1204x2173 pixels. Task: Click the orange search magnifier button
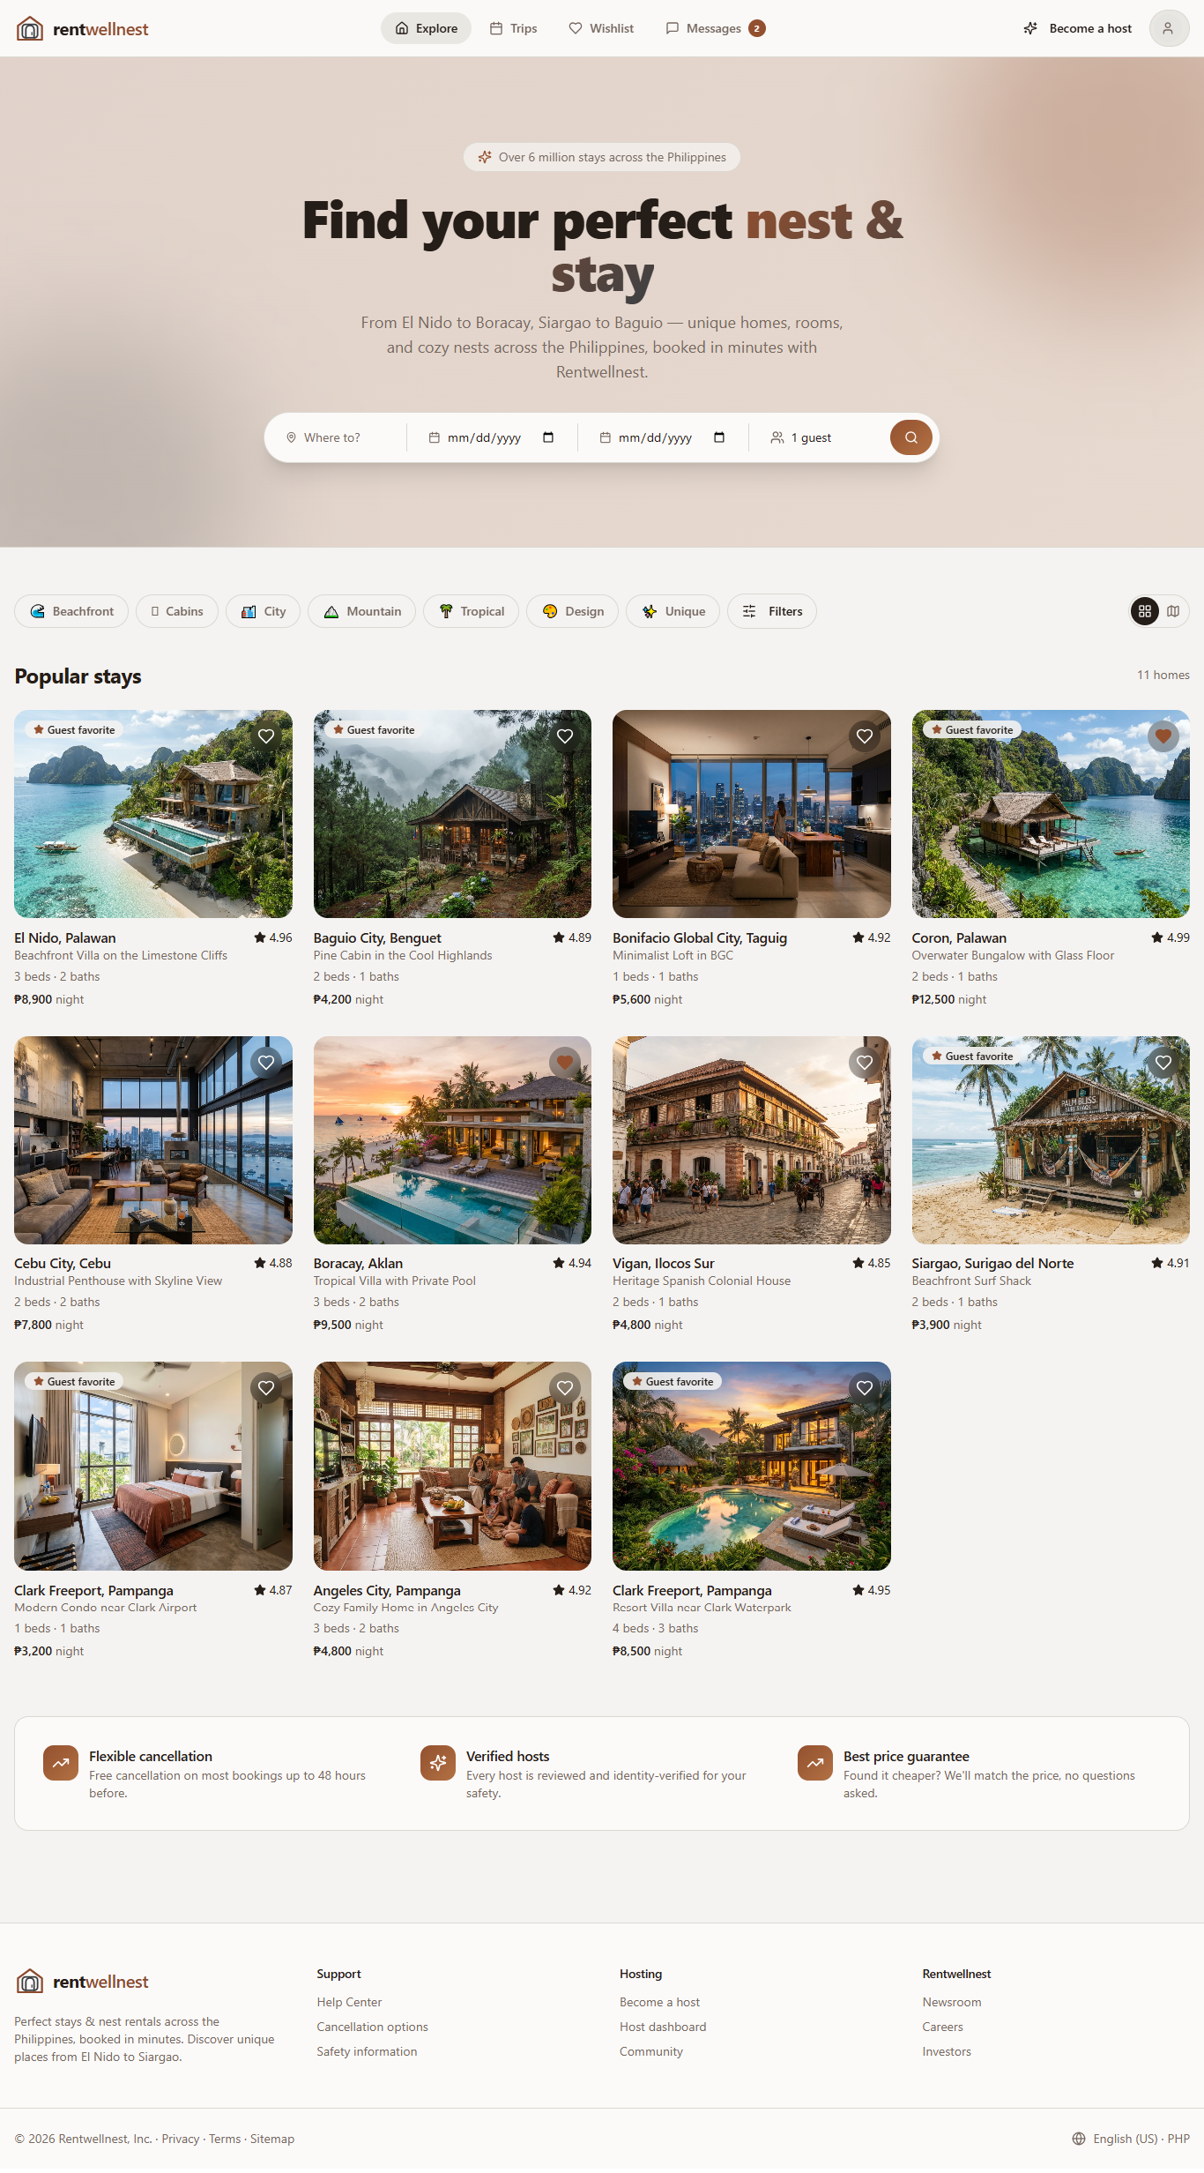tap(910, 437)
